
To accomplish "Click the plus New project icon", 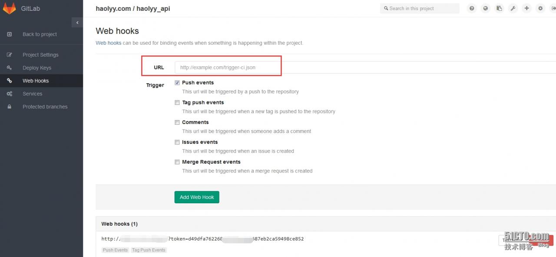I will click(527, 8).
